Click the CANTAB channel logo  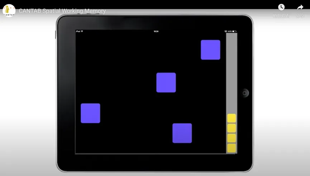point(9,11)
